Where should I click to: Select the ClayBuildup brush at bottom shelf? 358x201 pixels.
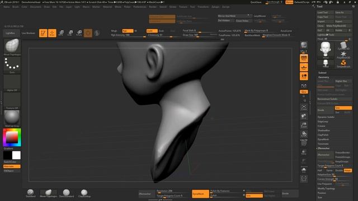pyautogui.click(x=84, y=193)
